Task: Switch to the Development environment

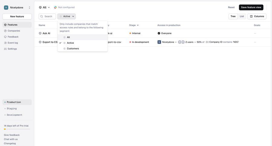Action: (17, 115)
